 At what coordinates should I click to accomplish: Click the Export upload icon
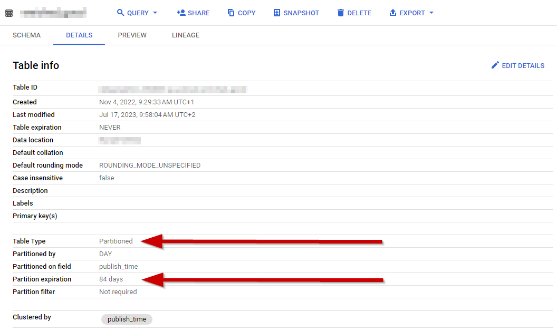[x=392, y=13]
